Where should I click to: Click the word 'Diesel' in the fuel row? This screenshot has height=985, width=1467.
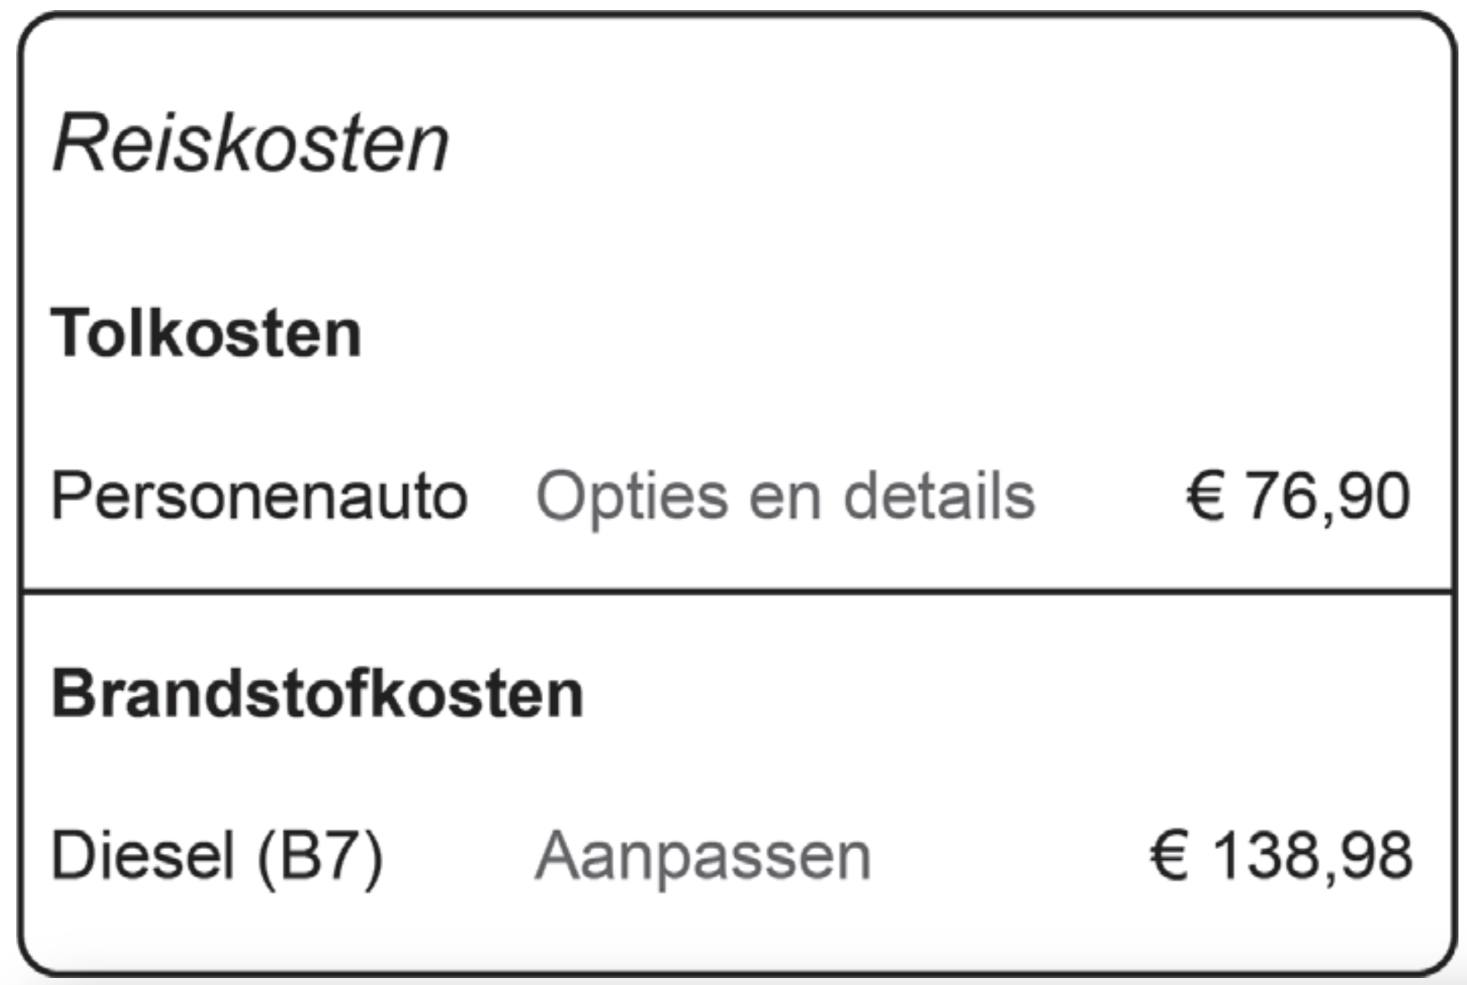click(x=143, y=856)
